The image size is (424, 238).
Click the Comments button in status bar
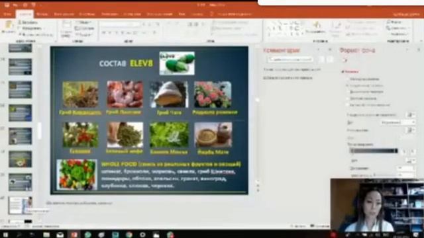tap(319, 226)
